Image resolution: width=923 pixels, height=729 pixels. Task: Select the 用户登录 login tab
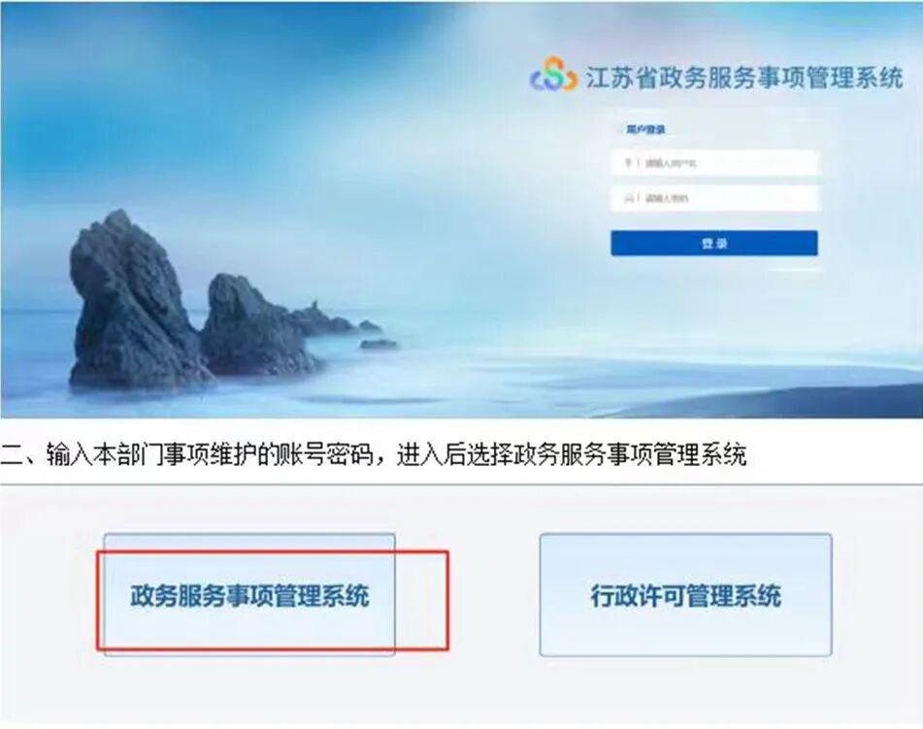[x=645, y=129]
